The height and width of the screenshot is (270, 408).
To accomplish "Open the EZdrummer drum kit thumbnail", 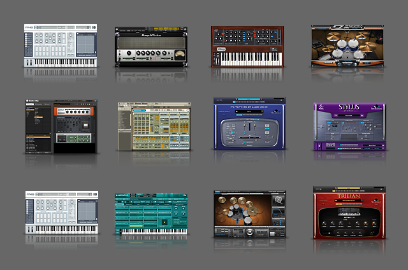I will point(347,46).
